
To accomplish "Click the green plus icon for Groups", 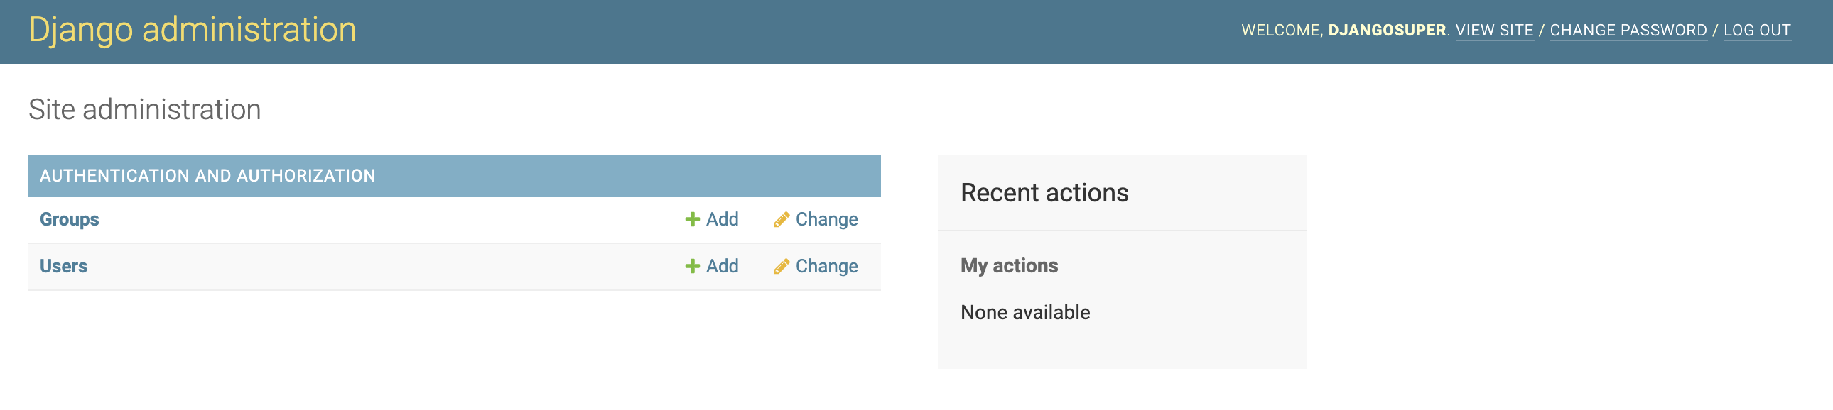I will pyautogui.click(x=692, y=220).
